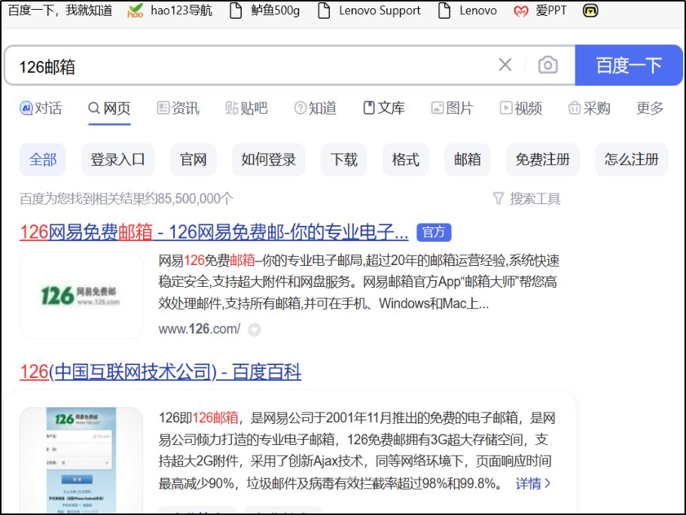Click the shopping bag icon beside 采购

[574, 108]
